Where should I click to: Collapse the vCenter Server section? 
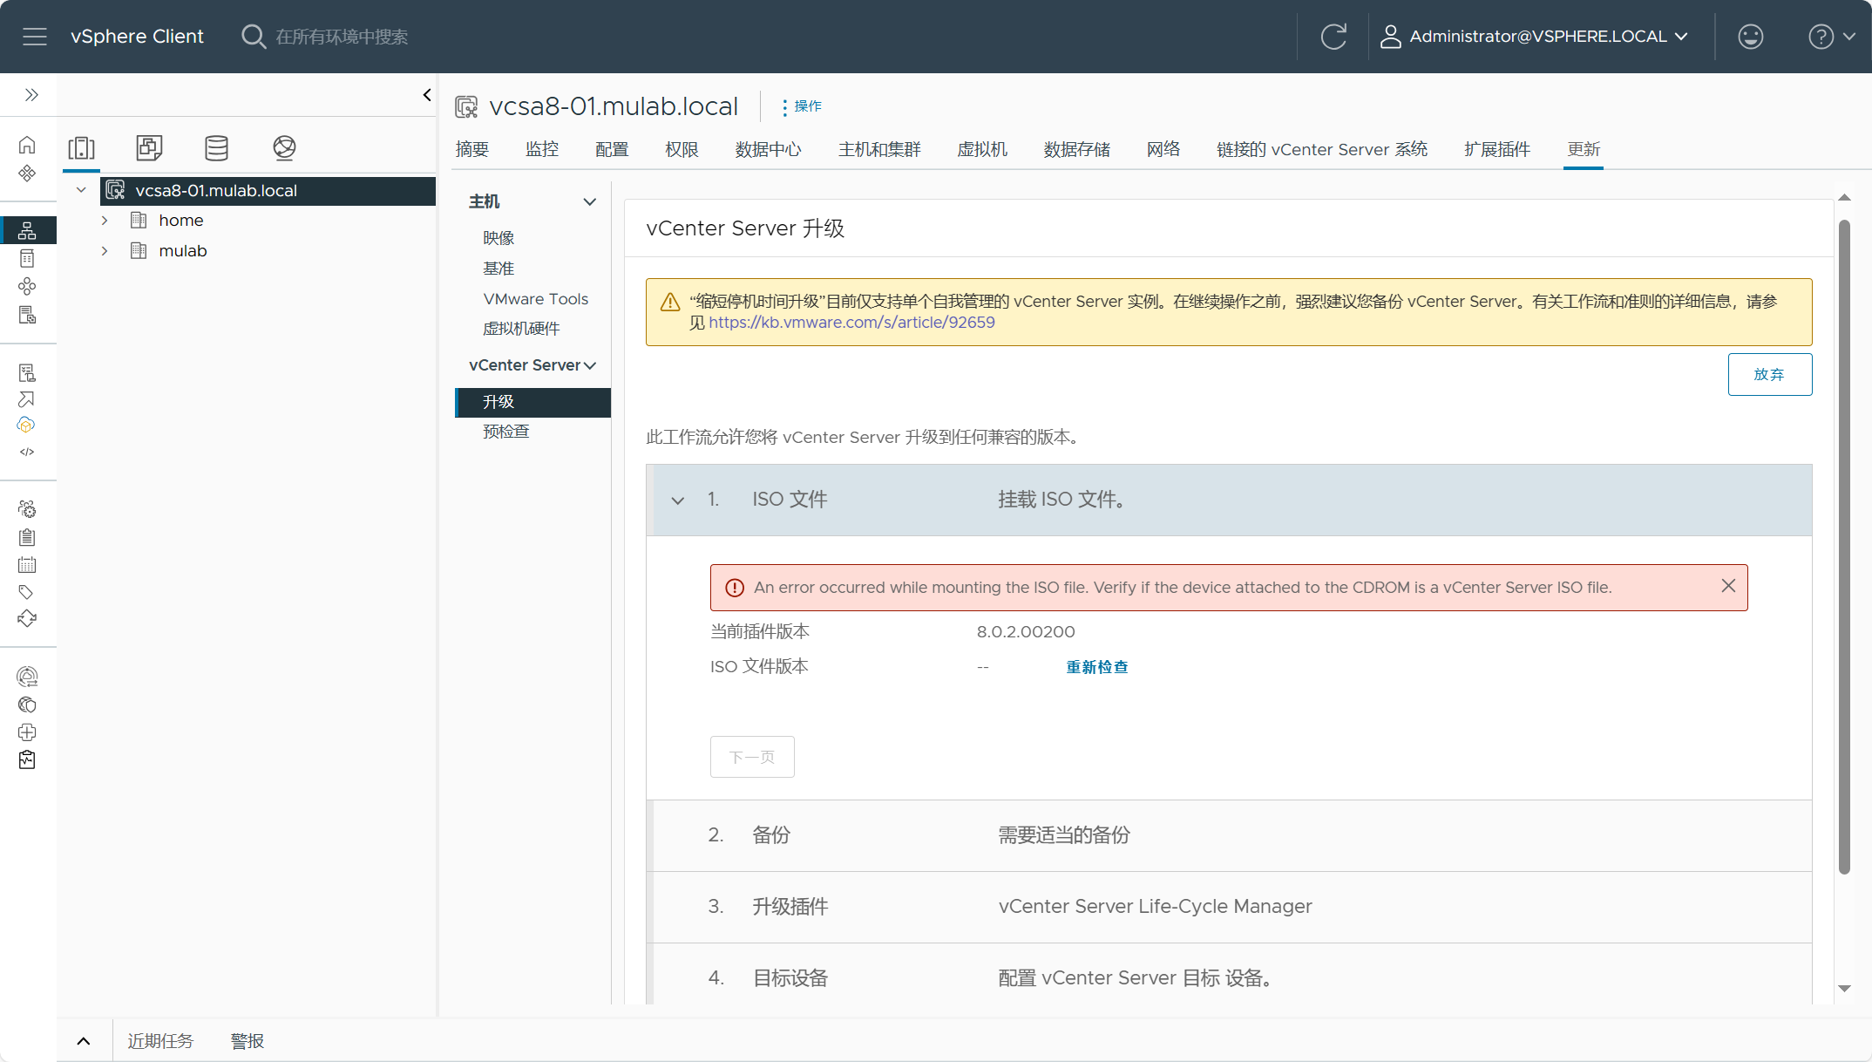point(590,365)
